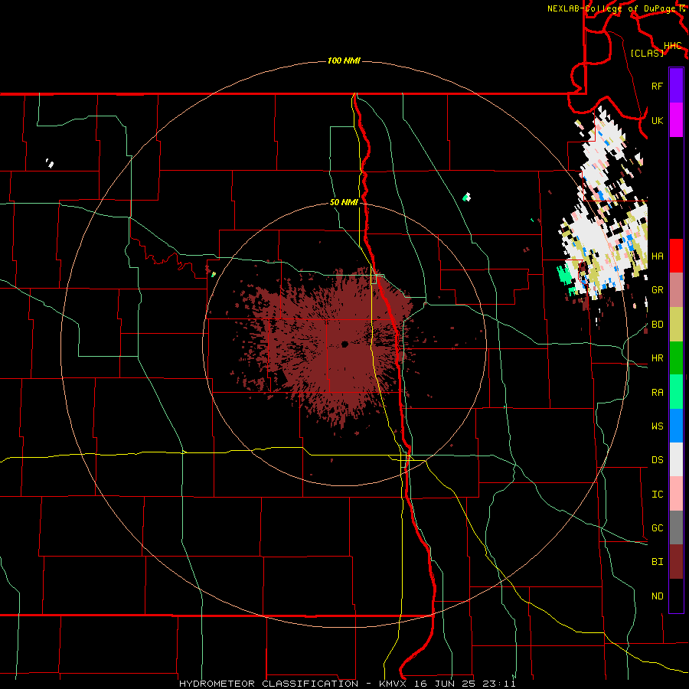Click the ND legend label
Viewport: 689px width, 689px height.
[x=657, y=596]
